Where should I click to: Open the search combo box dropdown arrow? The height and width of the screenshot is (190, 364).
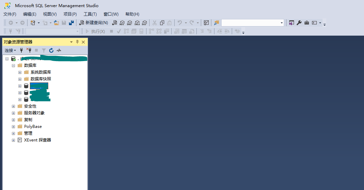[x=282, y=23]
